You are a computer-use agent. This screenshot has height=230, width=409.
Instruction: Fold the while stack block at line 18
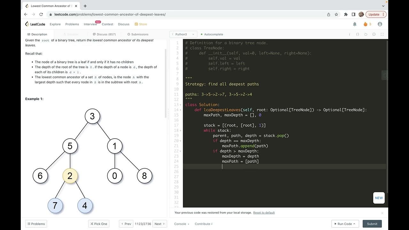coord(181,131)
